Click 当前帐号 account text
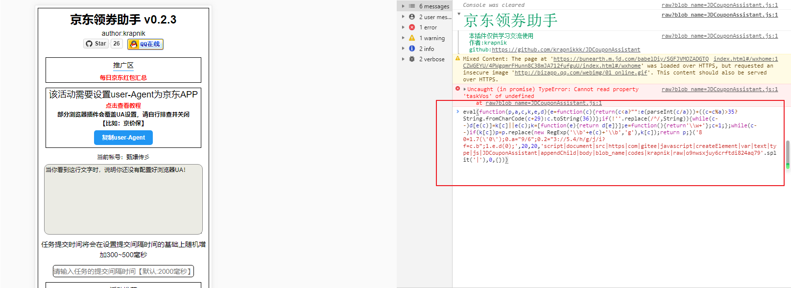 pos(123,157)
